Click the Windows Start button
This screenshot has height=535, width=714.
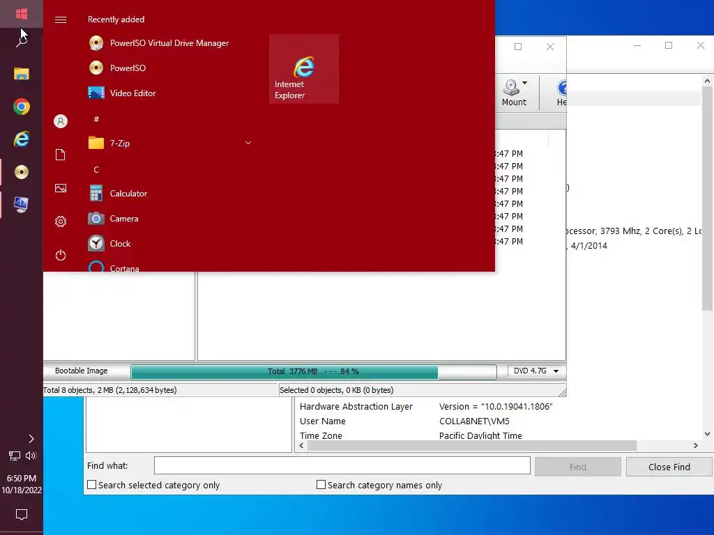(22, 14)
